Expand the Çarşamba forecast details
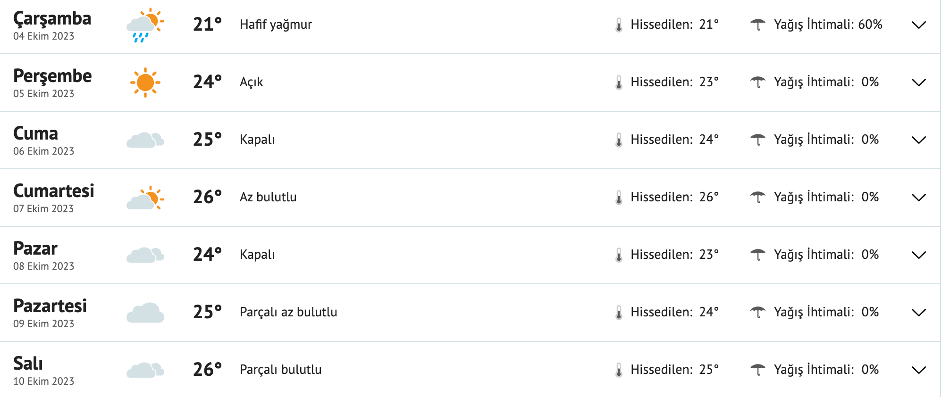942x397 pixels. click(918, 26)
